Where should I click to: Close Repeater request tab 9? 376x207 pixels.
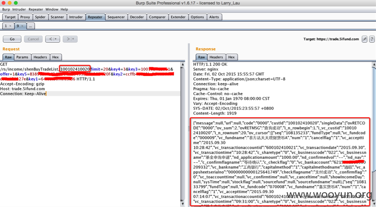[x=22, y=26]
